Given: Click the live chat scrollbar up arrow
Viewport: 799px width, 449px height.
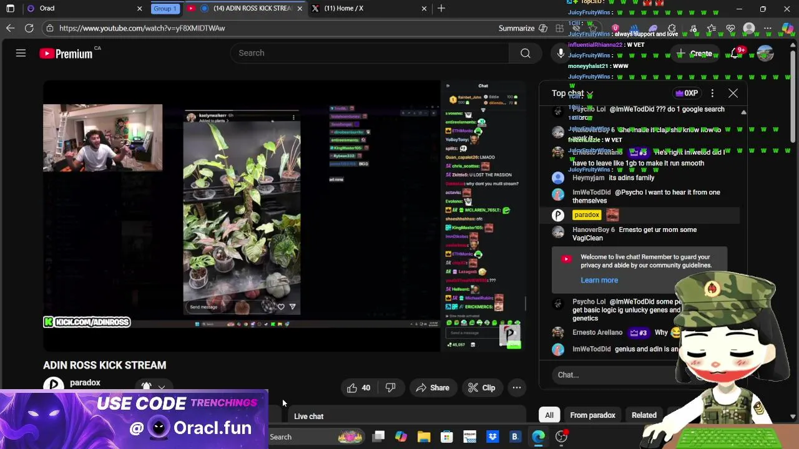Looking at the screenshot, I should (x=743, y=112).
